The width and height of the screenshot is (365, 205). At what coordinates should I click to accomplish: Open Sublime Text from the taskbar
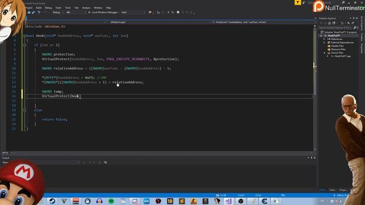182,201
